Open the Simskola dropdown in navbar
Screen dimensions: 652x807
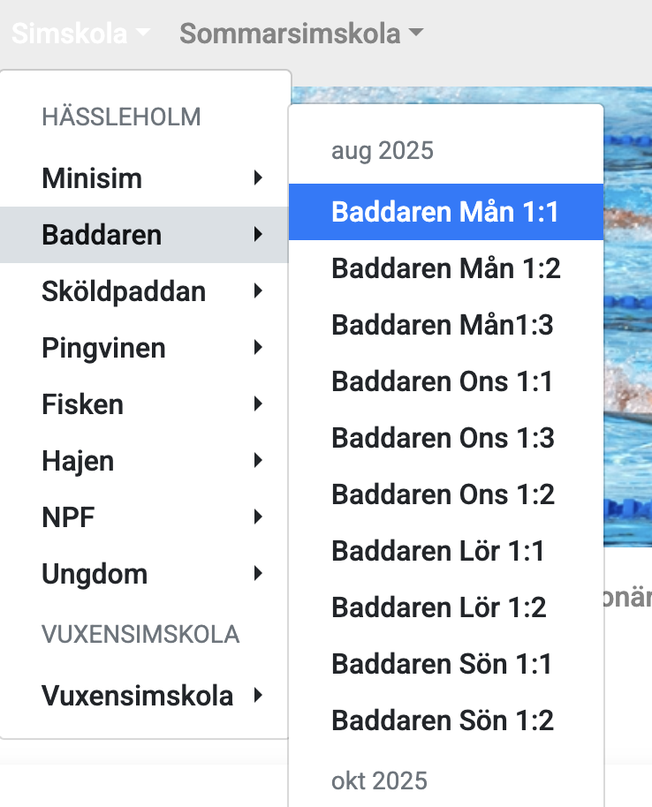80,34
